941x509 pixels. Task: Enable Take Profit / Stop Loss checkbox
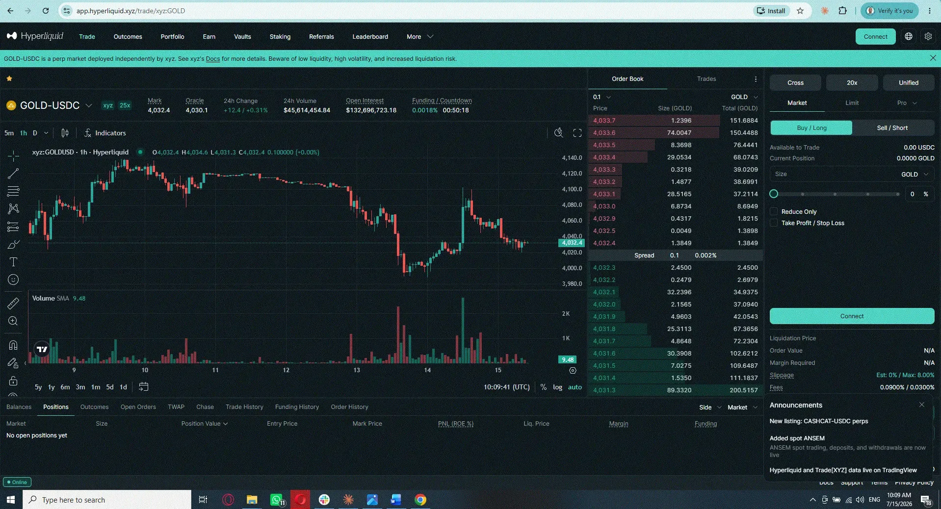[774, 223]
